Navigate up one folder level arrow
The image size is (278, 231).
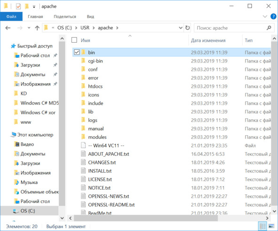coord(37,28)
